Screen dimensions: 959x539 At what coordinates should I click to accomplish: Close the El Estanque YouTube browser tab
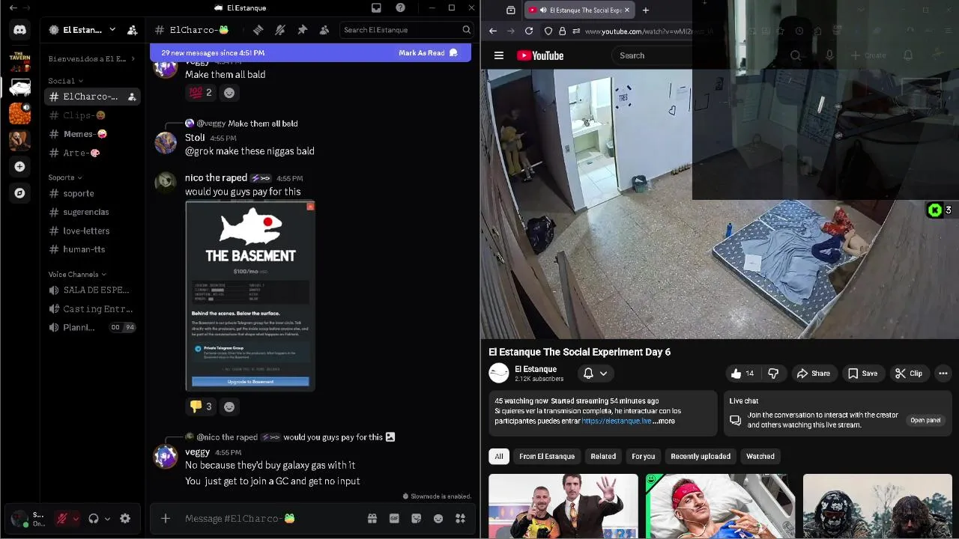(627, 10)
